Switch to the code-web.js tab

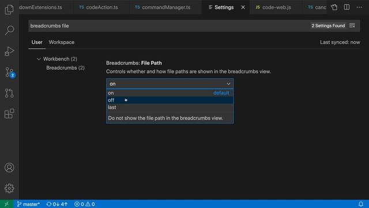274,8
